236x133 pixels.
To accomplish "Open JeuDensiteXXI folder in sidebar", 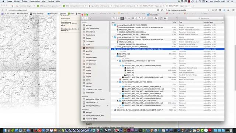I will 91,58.
